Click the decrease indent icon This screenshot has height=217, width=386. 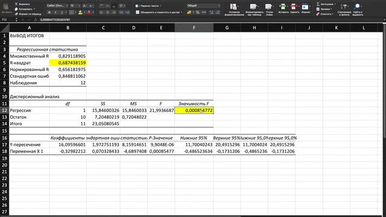[x=121, y=12]
